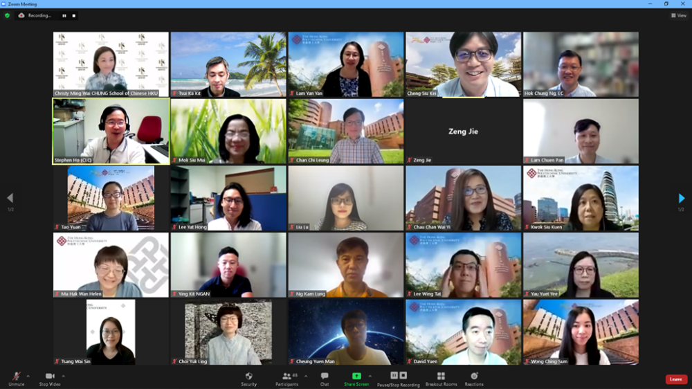692x389 pixels.
Task: Click the Pause/Stop Recording toolbar control
Action: pyautogui.click(x=398, y=377)
